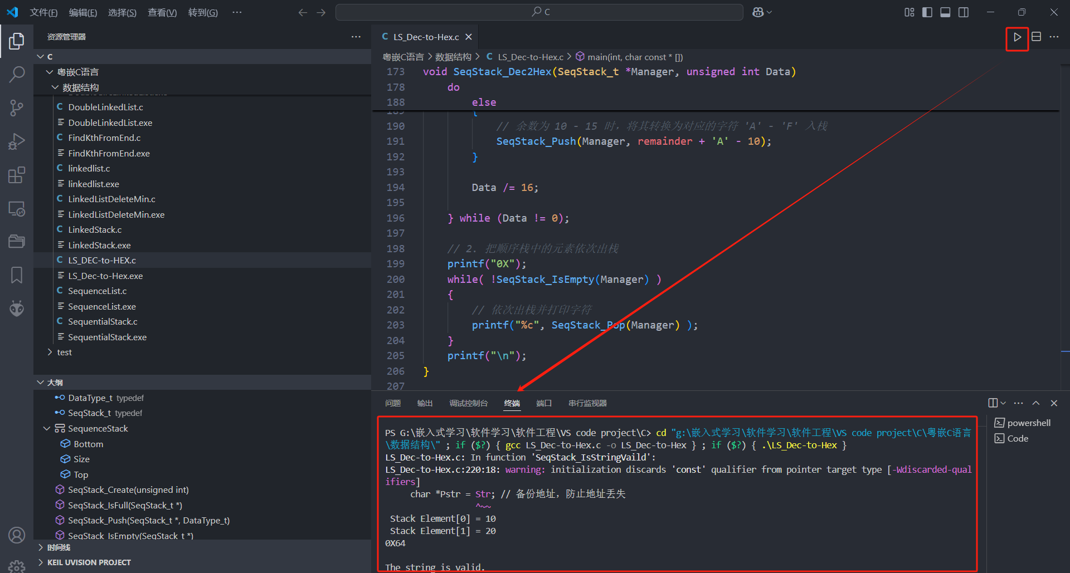Viewport: 1070px width, 573px height.
Task: Switch to the 调试控制台 panel tab
Action: [468, 403]
